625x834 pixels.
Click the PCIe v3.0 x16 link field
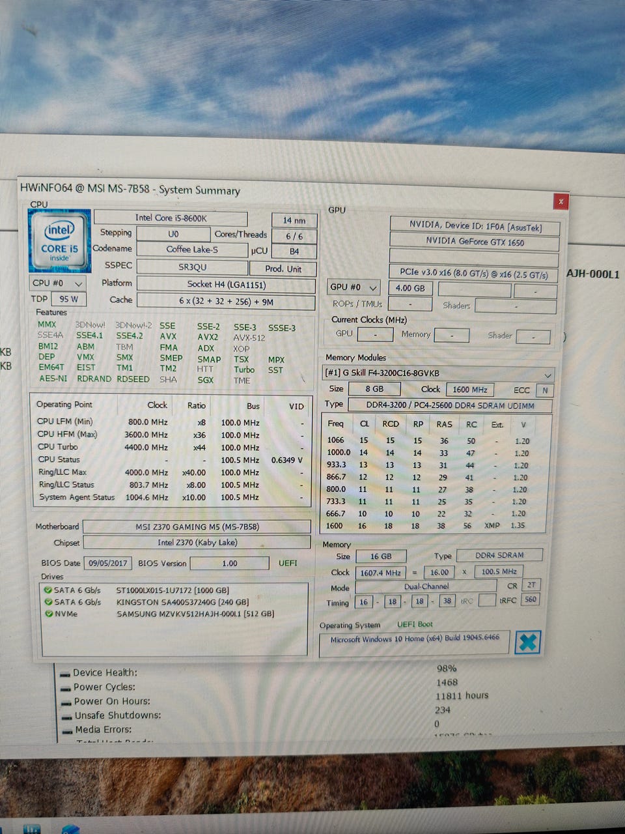point(475,274)
